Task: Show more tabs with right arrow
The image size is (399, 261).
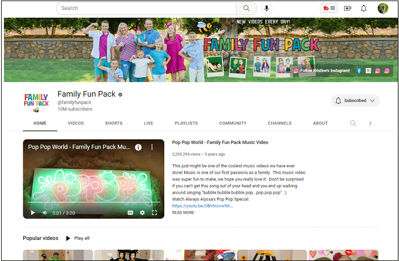Action: [x=370, y=123]
